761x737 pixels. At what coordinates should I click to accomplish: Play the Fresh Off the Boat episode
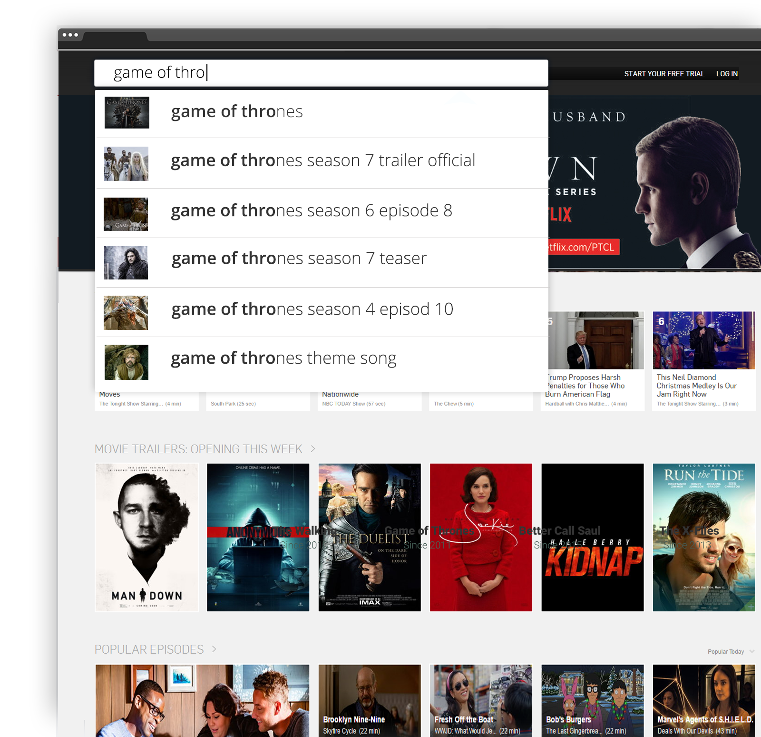pos(481,701)
